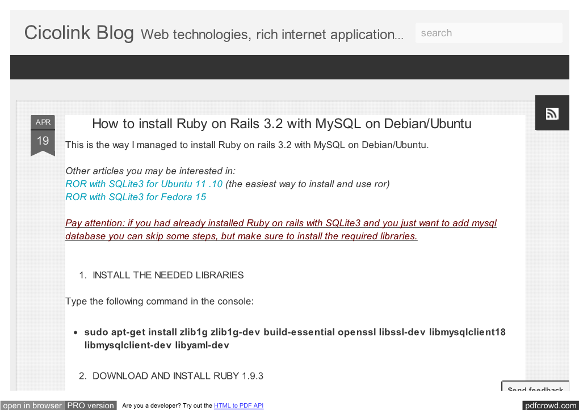Click the DOWNLOAD AND INSTALL RUBY 1.9.3 step
Image resolution: width=579 pixels, height=410 pixels.
point(178,375)
